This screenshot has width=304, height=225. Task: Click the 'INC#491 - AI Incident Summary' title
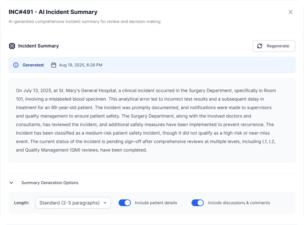pos(53,12)
